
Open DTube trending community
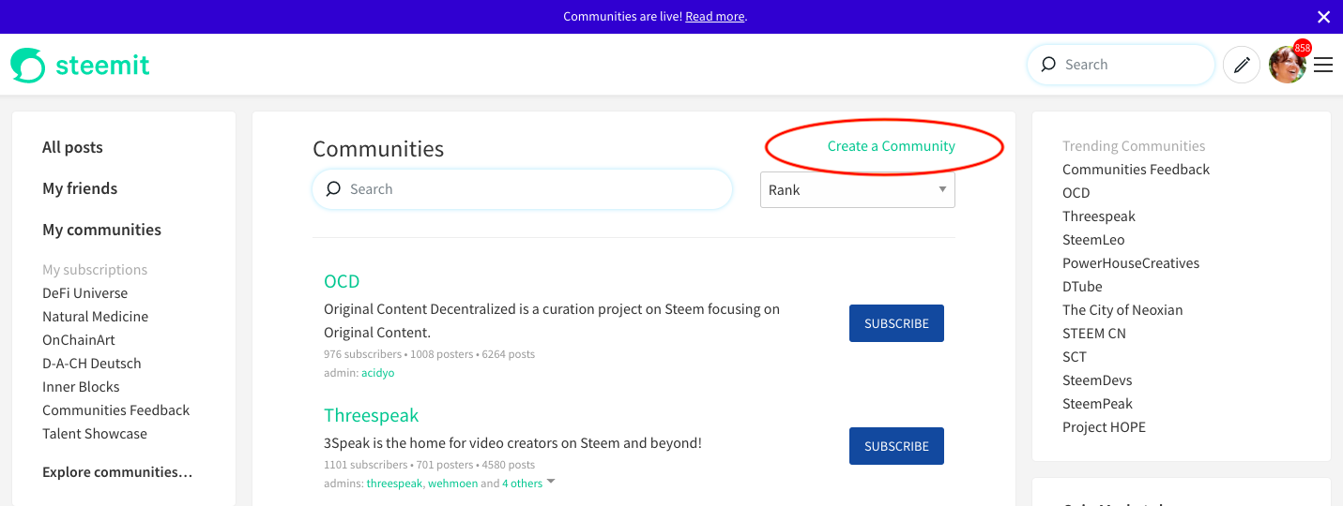click(1082, 287)
